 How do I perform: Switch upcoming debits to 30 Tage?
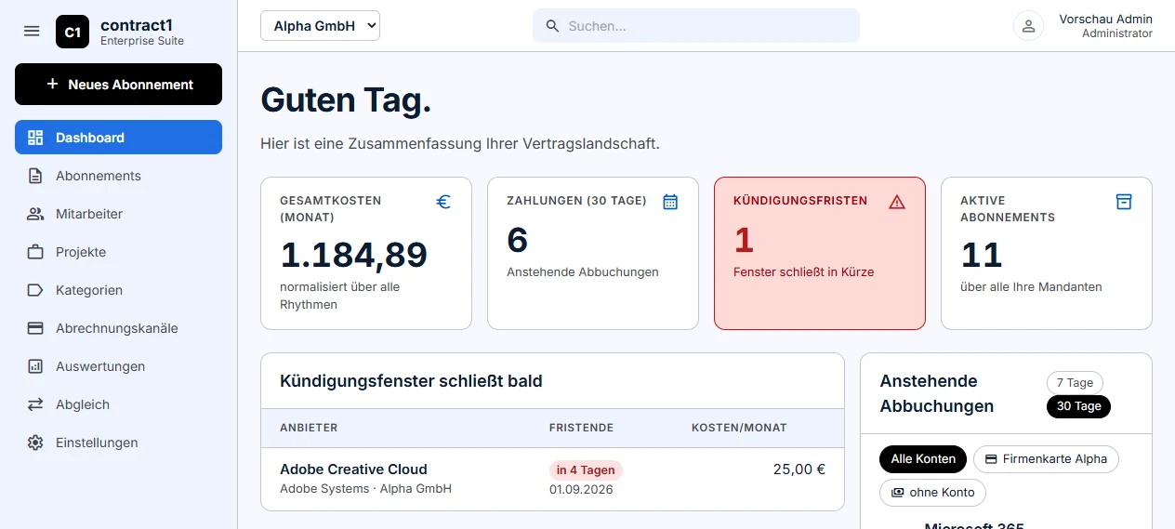pyautogui.click(x=1078, y=406)
